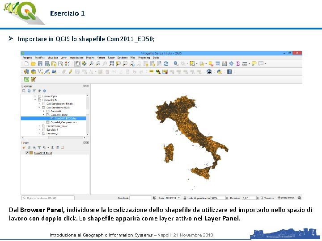Screen dimensions: 322x241
Task: Open Data Source Manager icon
Action: [26, 72]
